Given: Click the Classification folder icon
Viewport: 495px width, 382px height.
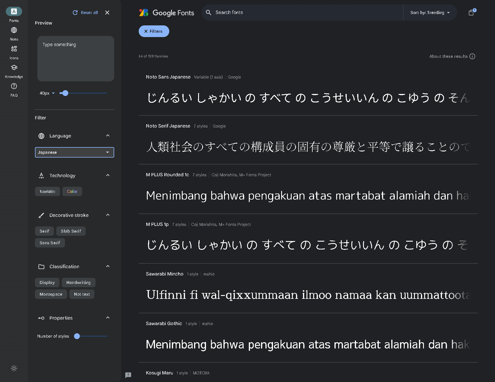Looking at the screenshot, I should (41, 267).
